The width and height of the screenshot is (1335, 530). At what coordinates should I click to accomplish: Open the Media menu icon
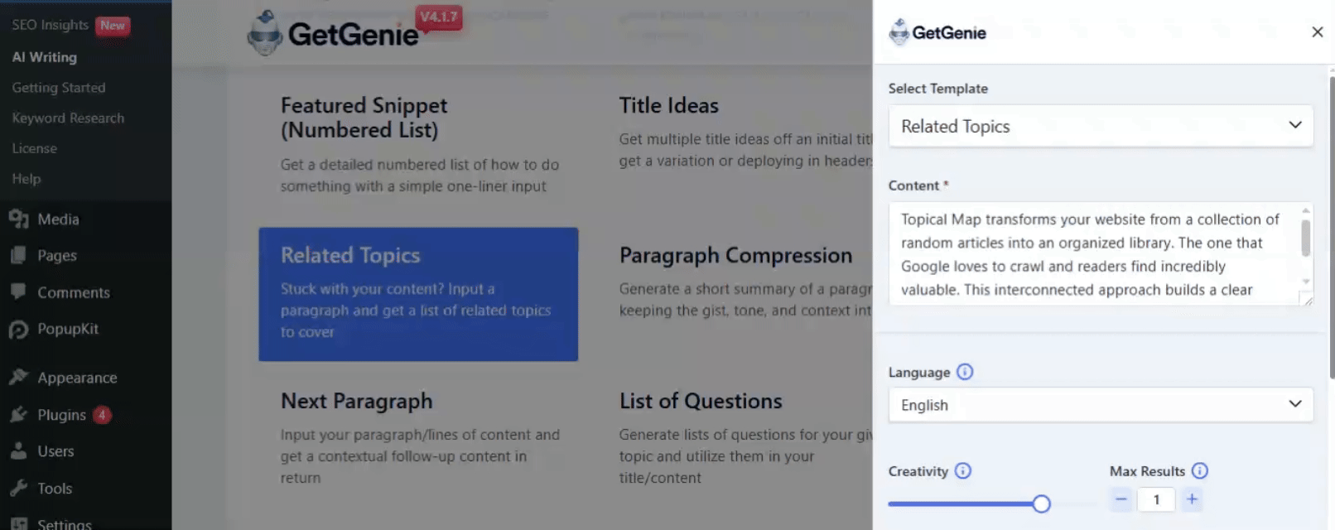pos(18,219)
